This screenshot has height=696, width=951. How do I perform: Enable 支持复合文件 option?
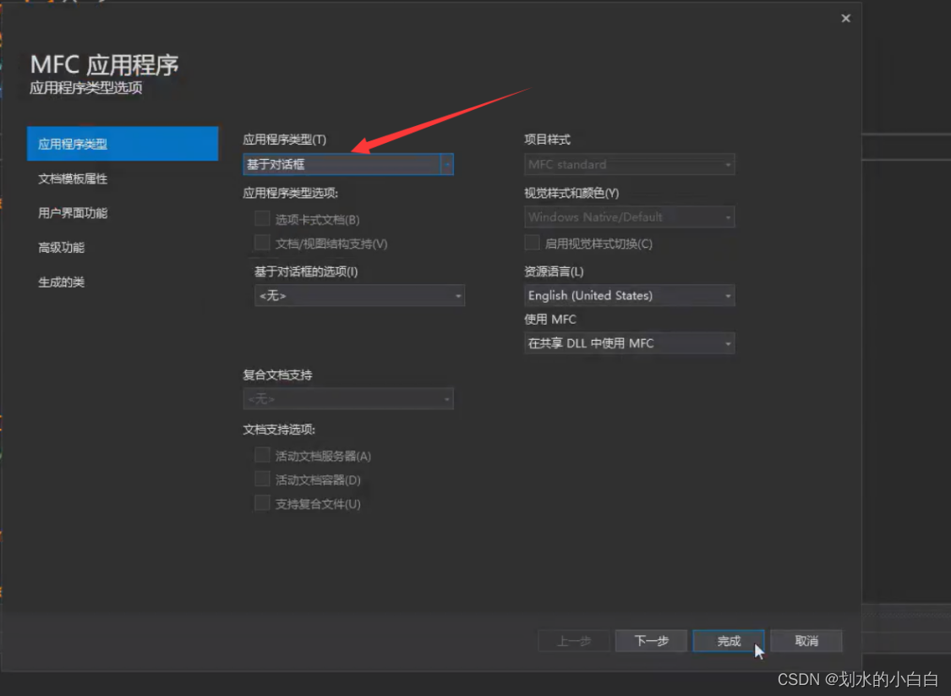[262, 503]
